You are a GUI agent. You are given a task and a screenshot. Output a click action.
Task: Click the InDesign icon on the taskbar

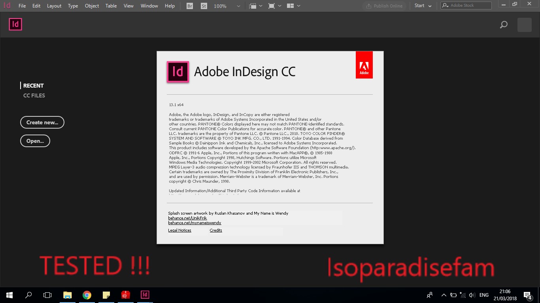point(145,295)
